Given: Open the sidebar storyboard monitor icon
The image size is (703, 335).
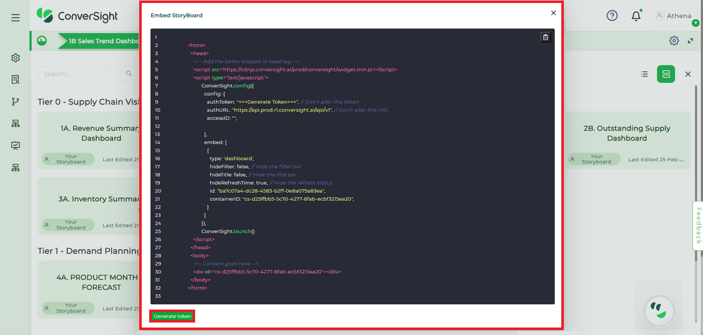Looking at the screenshot, I should click(15, 146).
